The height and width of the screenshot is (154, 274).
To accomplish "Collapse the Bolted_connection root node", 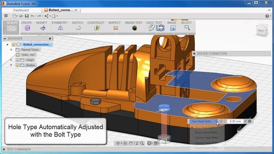I will (x=8, y=44).
